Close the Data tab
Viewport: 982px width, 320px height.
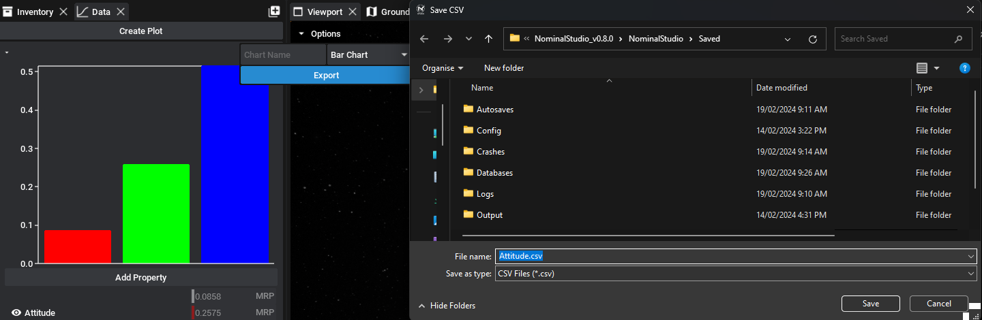[121, 12]
